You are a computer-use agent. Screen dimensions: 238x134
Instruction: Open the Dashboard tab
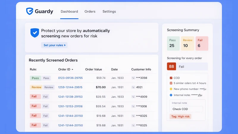point(69,12)
